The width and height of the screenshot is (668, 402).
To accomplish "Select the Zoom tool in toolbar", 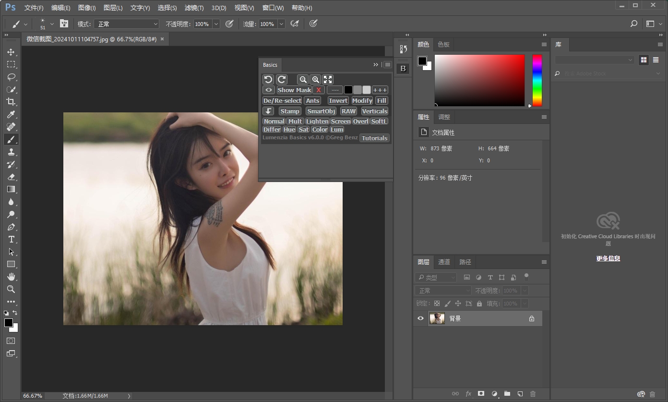I will (11, 289).
